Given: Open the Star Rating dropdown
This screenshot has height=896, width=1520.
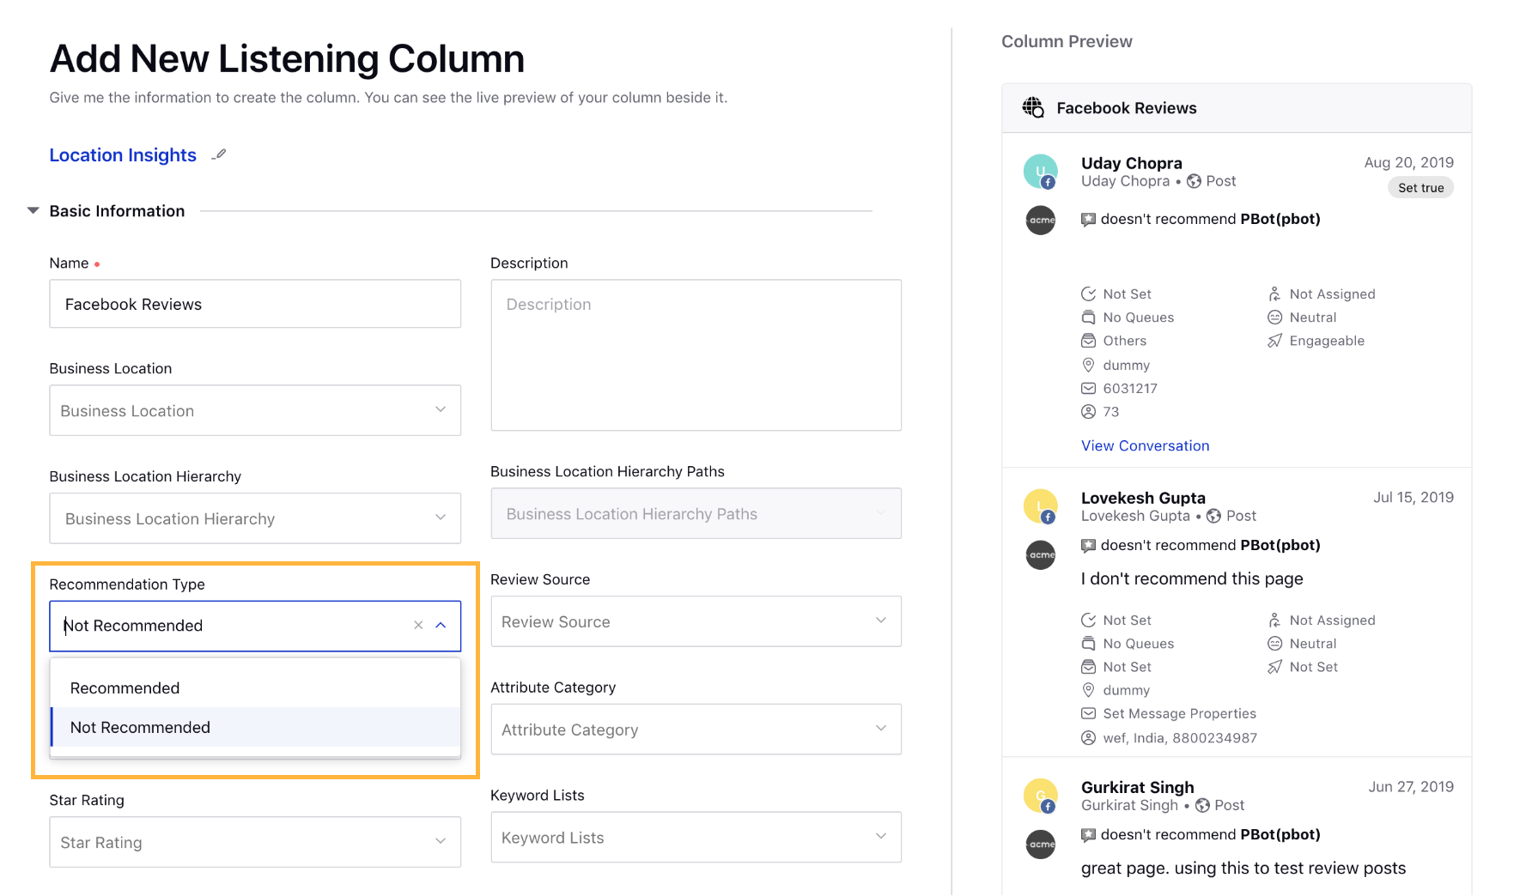Looking at the screenshot, I should point(255,842).
